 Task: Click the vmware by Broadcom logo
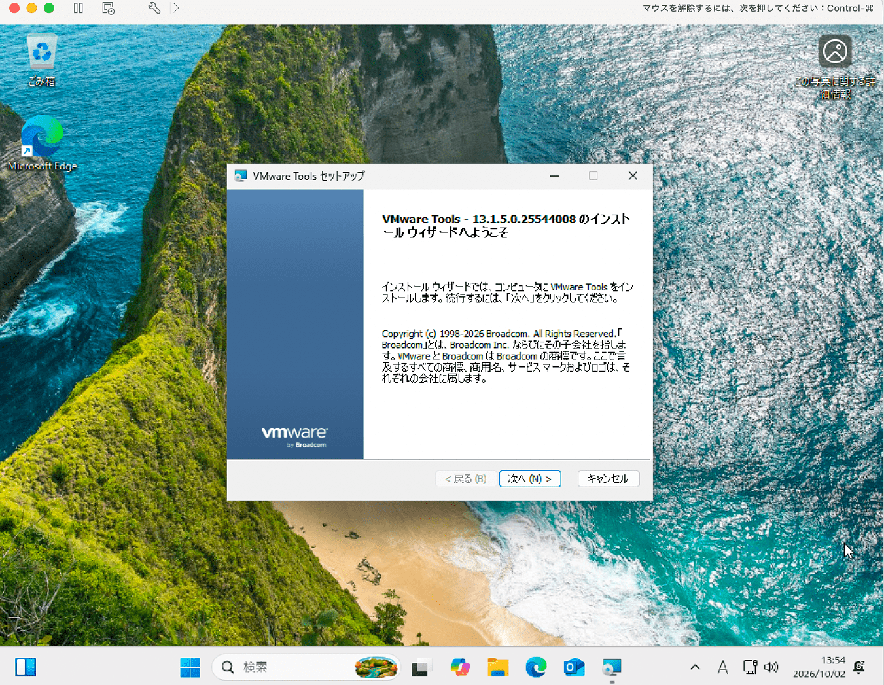tap(294, 436)
